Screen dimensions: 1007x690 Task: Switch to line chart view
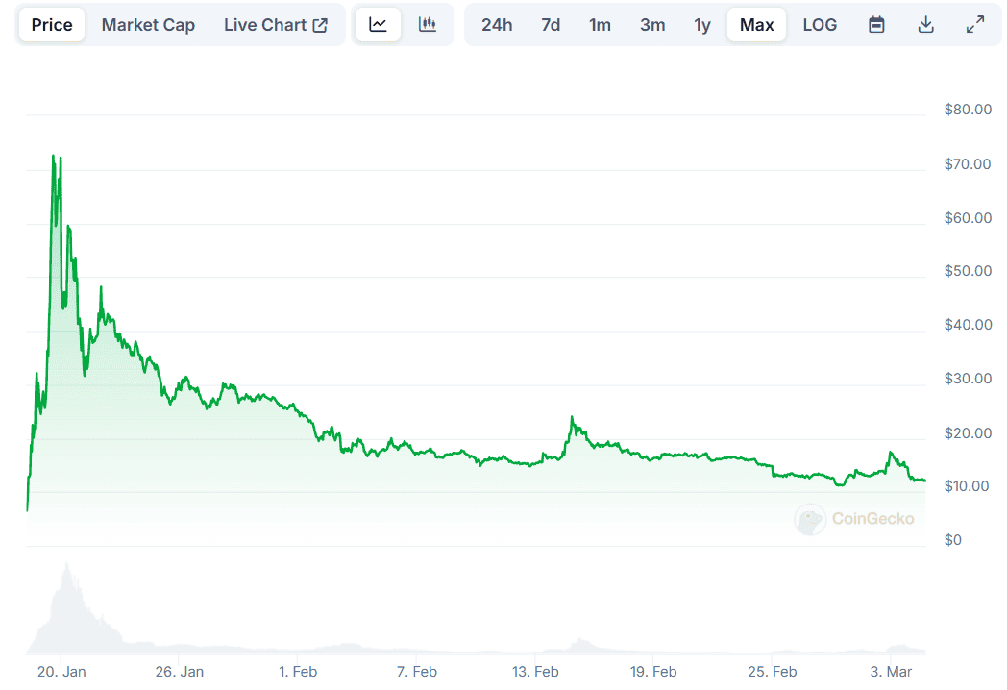tap(378, 25)
